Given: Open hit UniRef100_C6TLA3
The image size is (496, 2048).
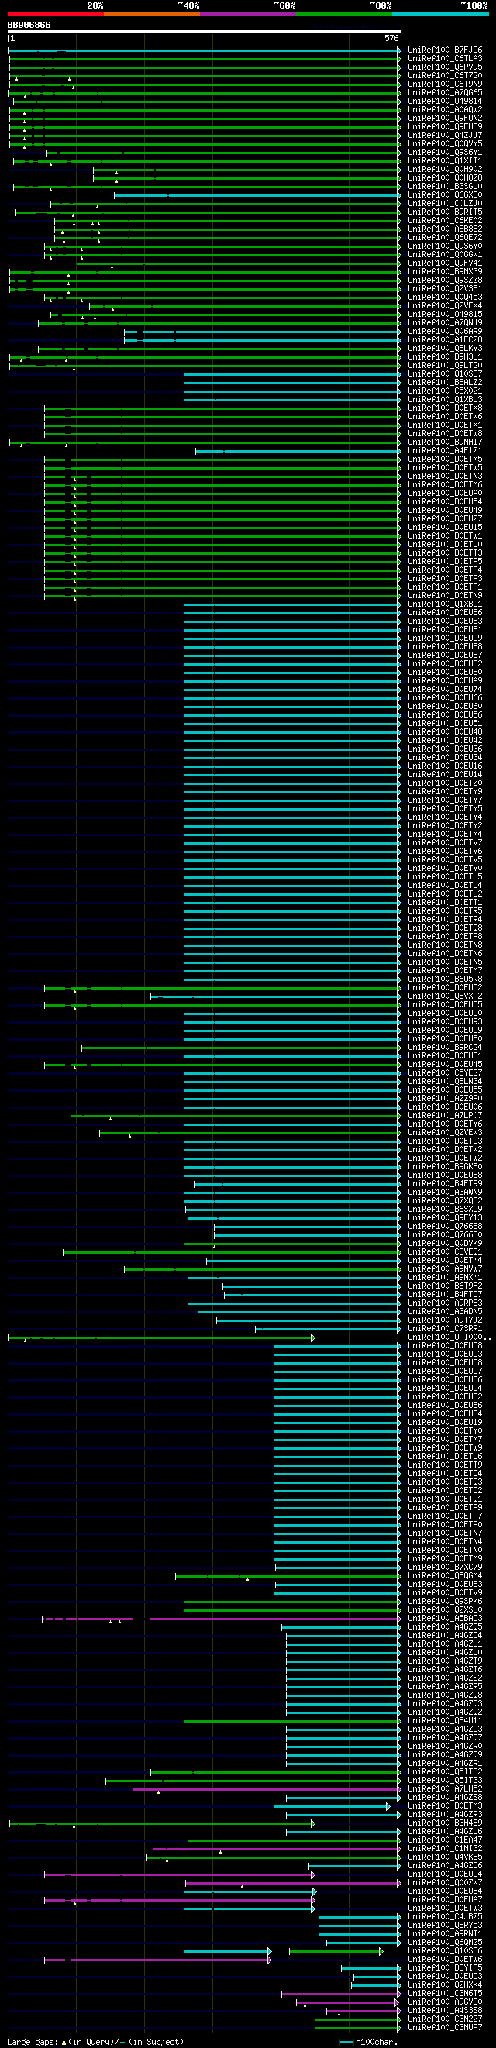Looking at the screenshot, I should (445, 59).
